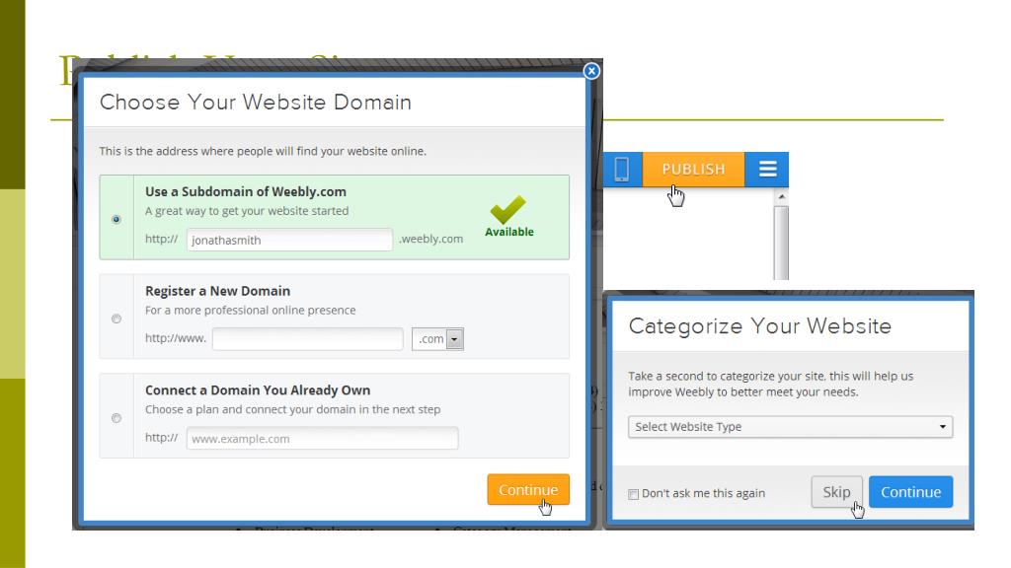Click the mobile device preview icon
The height and width of the screenshot is (568, 1011).
click(x=622, y=170)
